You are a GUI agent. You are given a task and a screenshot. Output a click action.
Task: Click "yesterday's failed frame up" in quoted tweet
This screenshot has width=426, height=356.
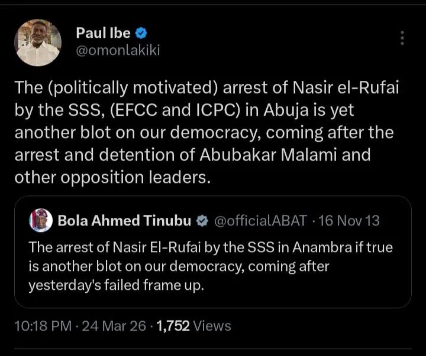click(111, 285)
